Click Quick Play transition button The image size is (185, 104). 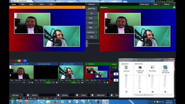pos(91,9)
